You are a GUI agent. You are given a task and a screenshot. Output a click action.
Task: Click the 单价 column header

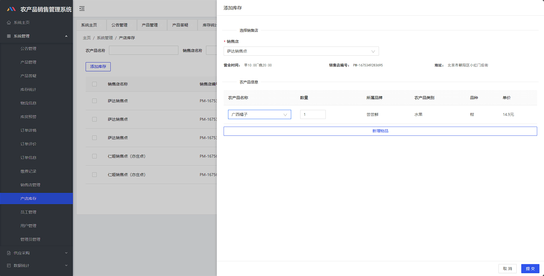507,98
